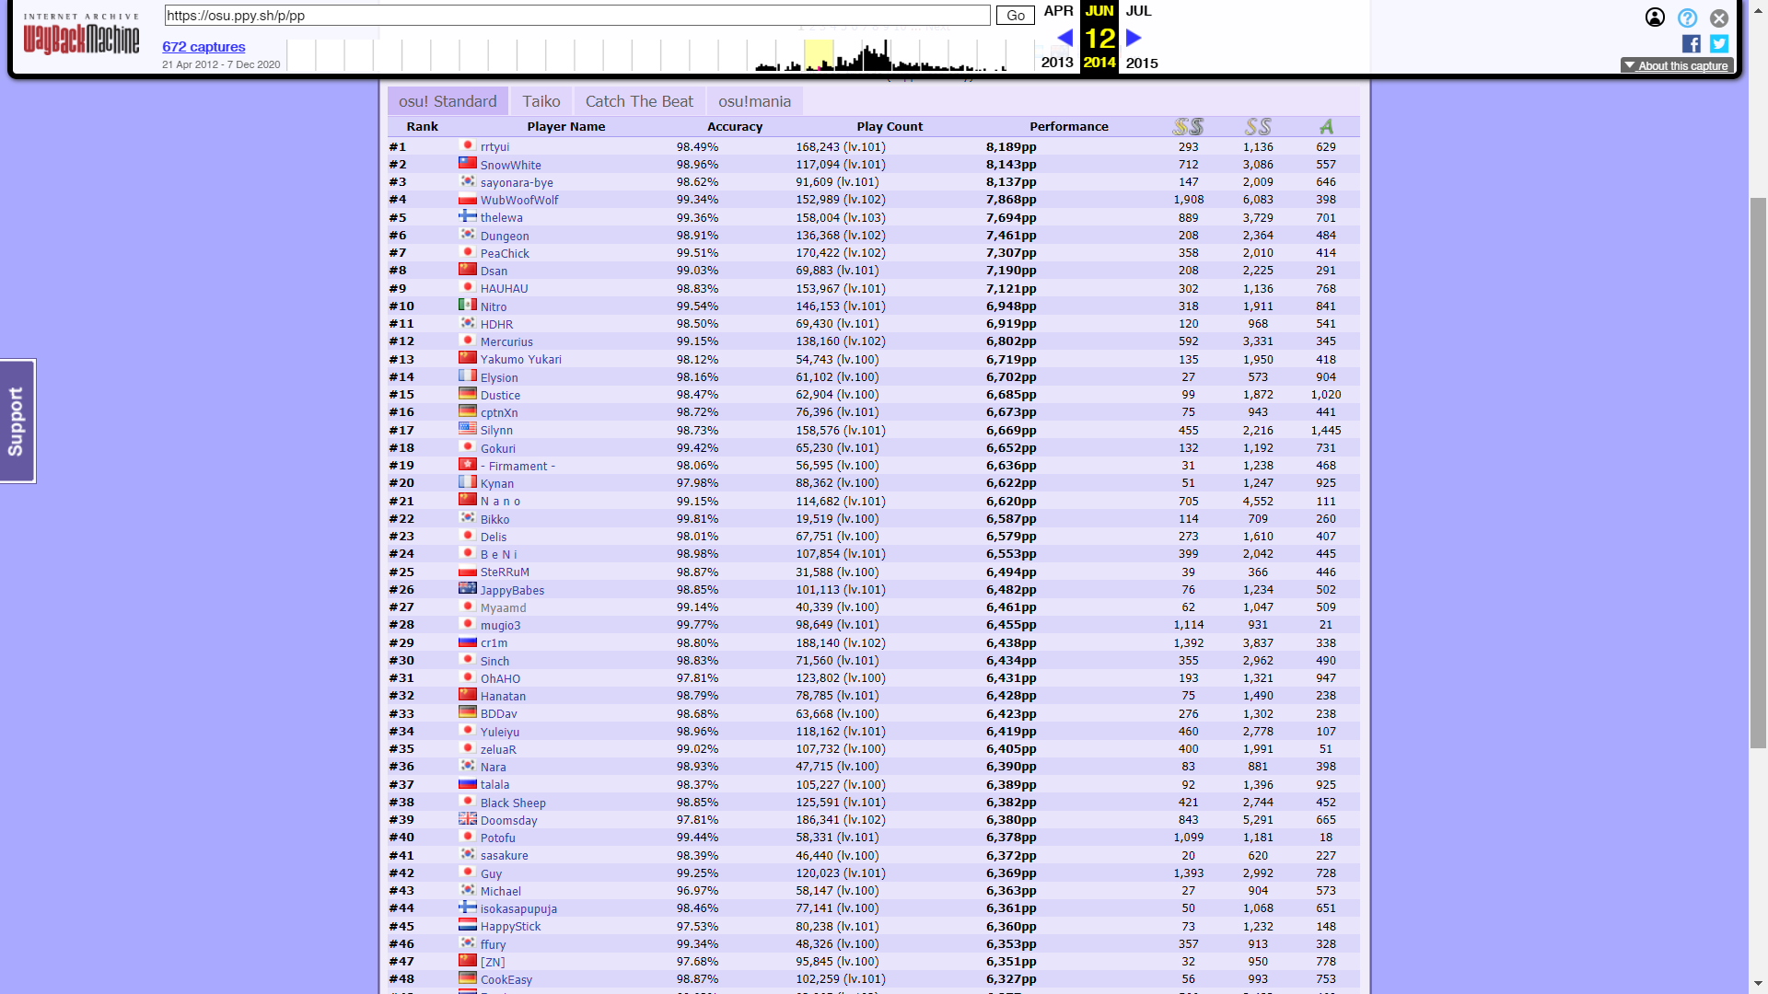Open player CookEasy's profile

506,980
